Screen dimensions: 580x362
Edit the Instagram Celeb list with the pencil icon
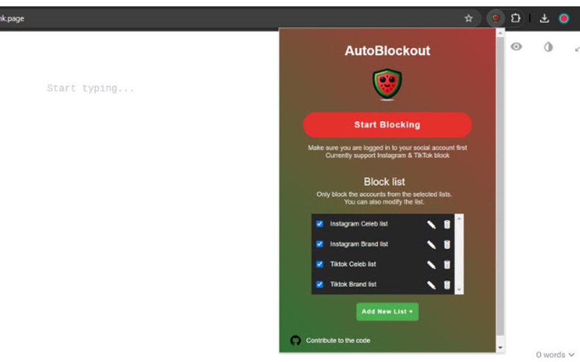(x=432, y=224)
